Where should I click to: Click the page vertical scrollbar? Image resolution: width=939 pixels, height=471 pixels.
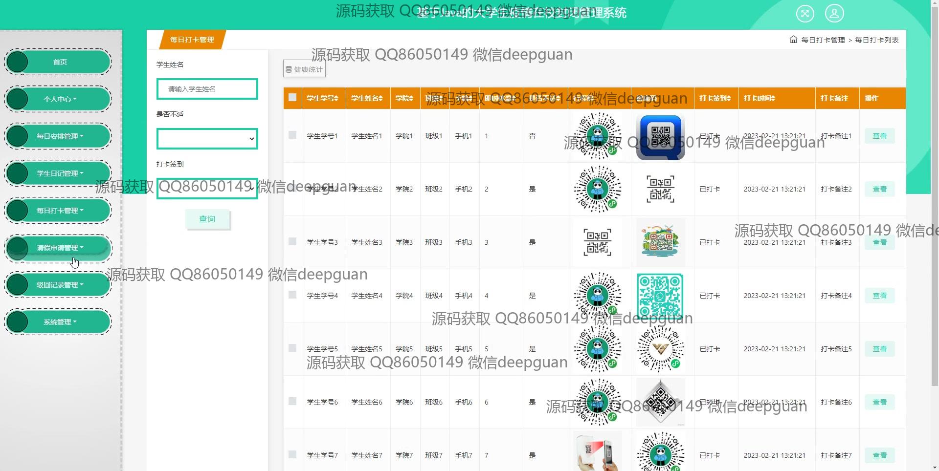935,195
